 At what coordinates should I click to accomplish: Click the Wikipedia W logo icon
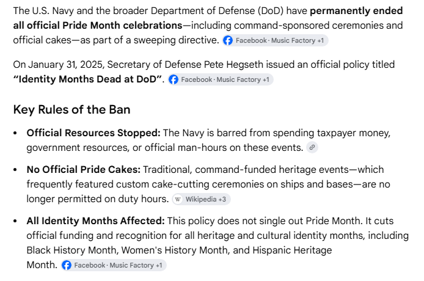(178, 199)
